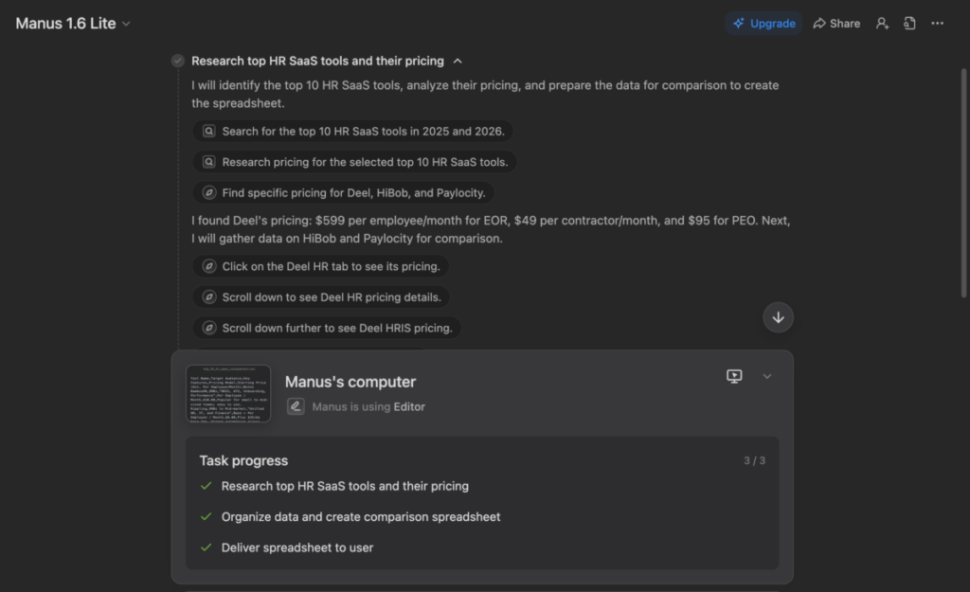
Task: Click the link icon beside the Deel HR tab step
Action: point(208,266)
